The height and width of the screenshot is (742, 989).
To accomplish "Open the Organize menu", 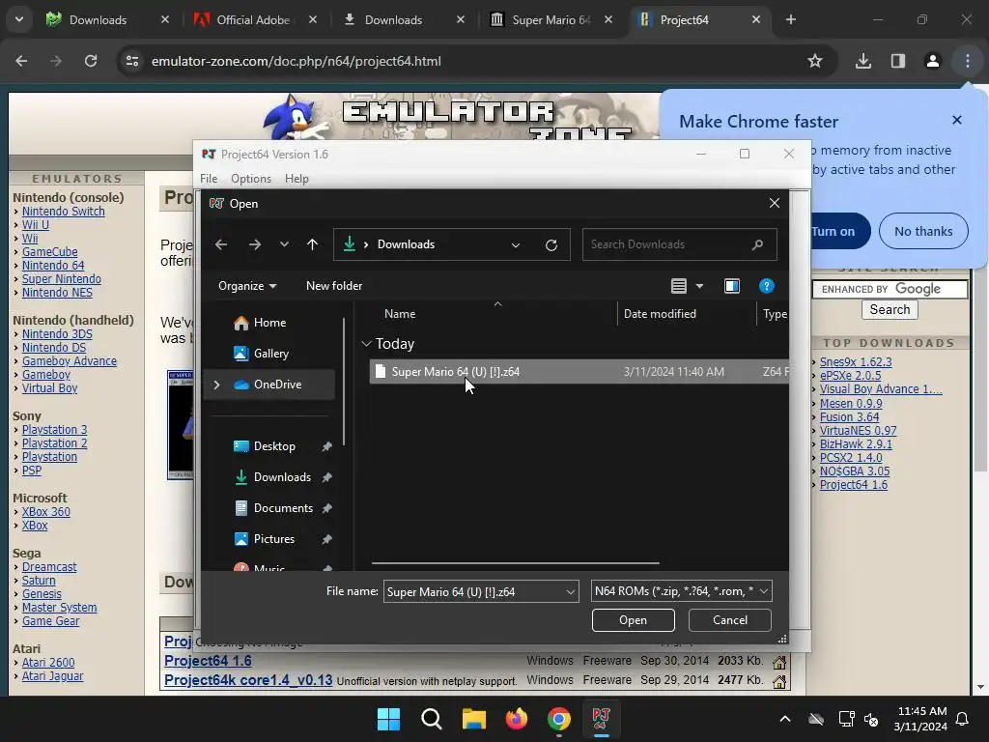I will (x=247, y=286).
